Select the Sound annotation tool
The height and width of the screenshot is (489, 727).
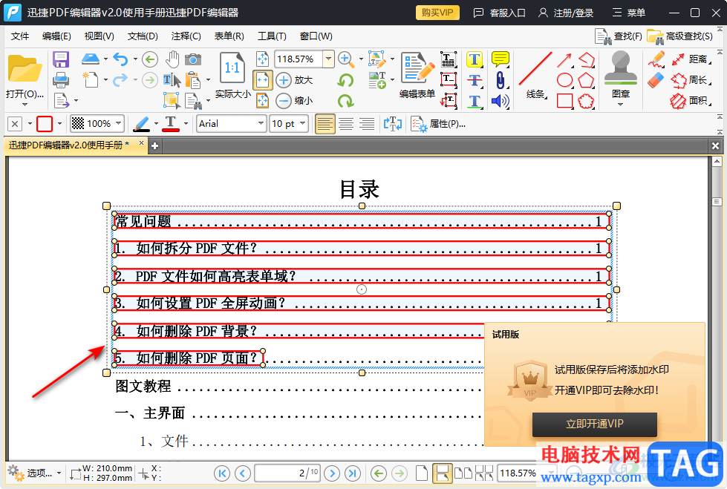(x=501, y=101)
